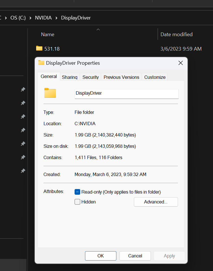
Task: Switch to the Sharing tab
Action: 69,77
